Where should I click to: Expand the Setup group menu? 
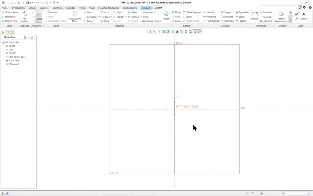coord(10,26)
